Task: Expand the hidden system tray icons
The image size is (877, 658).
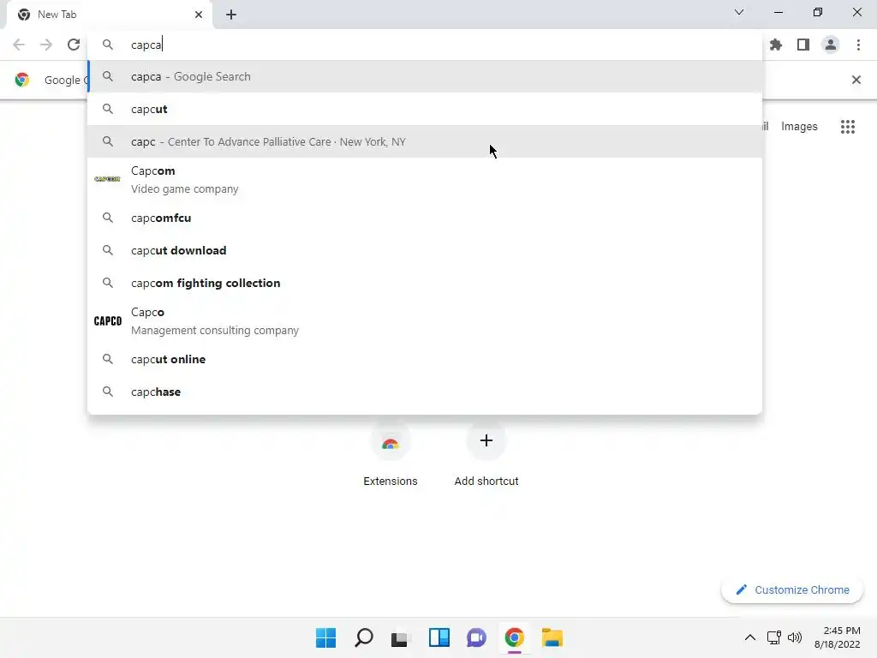Action: pyautogui.click(x=750, y=637)
